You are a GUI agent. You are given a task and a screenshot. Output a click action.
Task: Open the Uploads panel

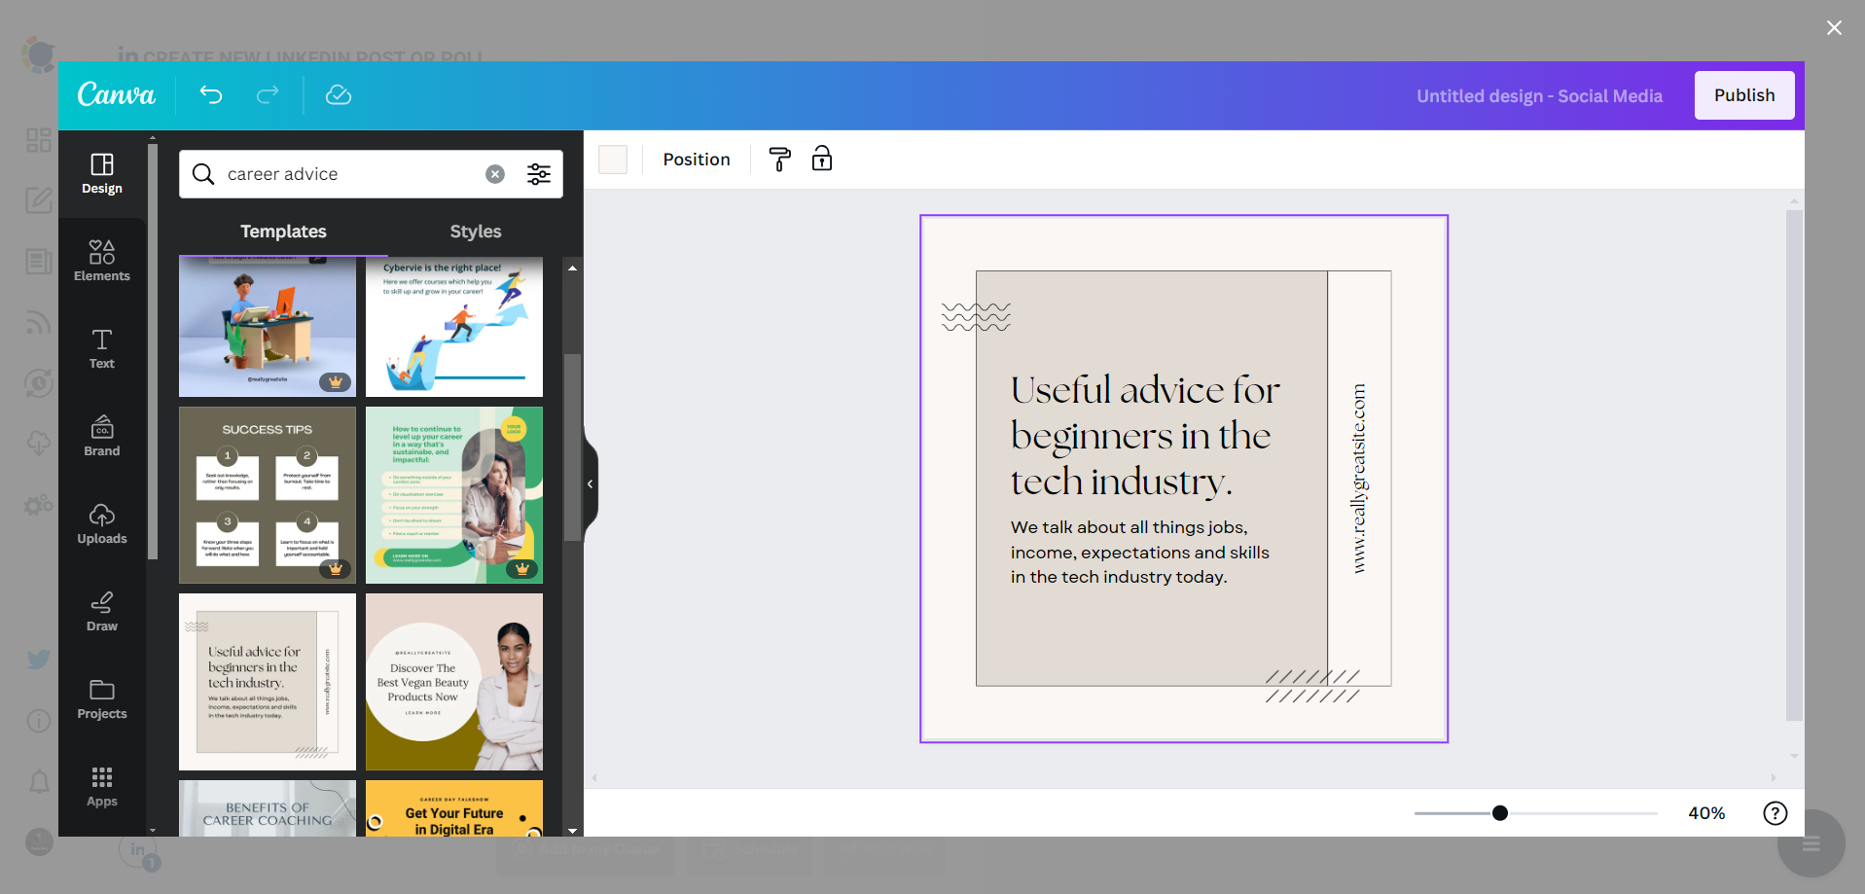tap(101, 523)
